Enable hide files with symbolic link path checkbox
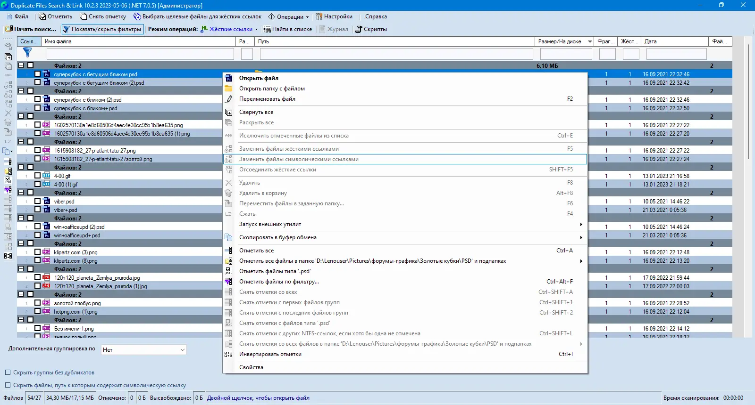The width and height of the screenshot is (755, 405). click(8, 385)
